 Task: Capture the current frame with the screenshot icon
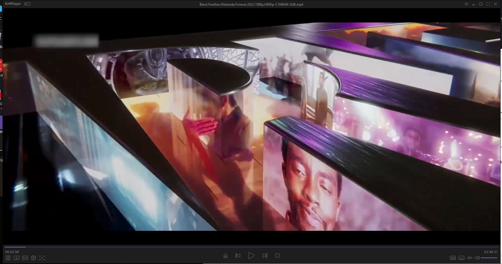tap(42, 258)
